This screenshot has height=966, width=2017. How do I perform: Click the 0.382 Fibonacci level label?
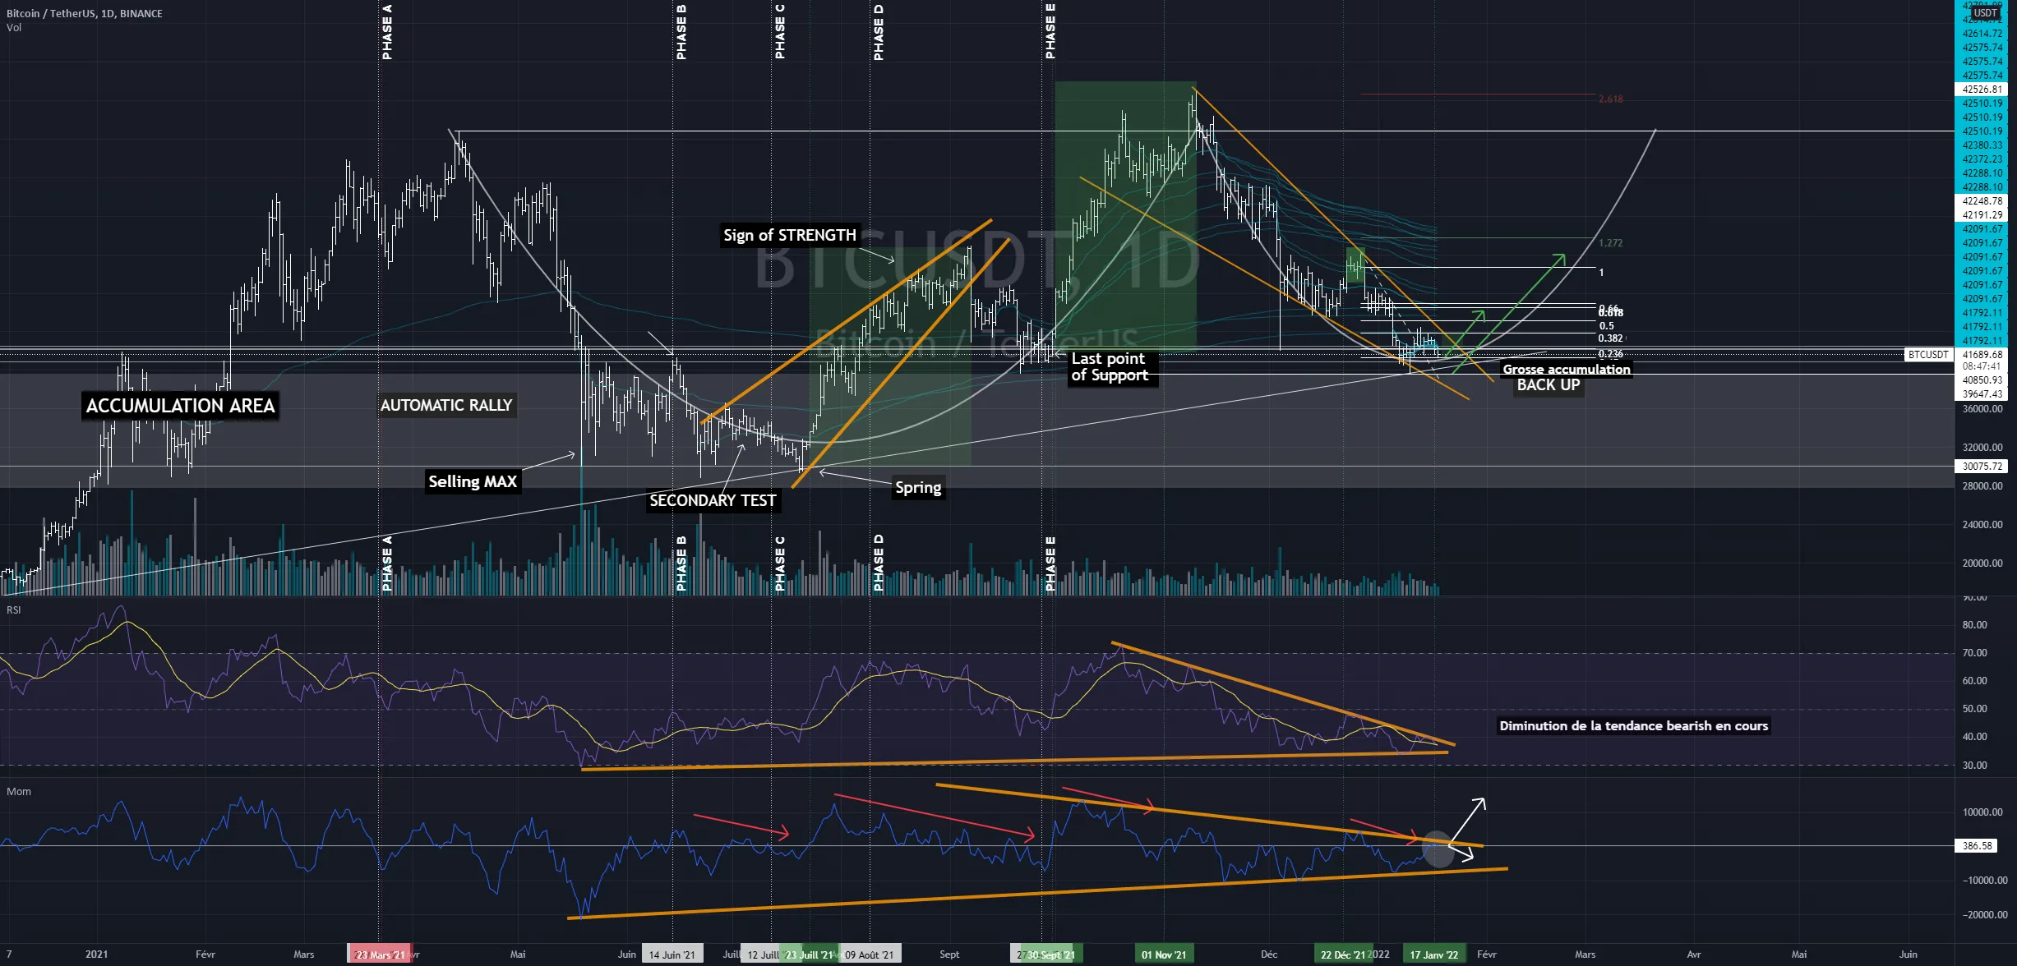point(1611,338)
